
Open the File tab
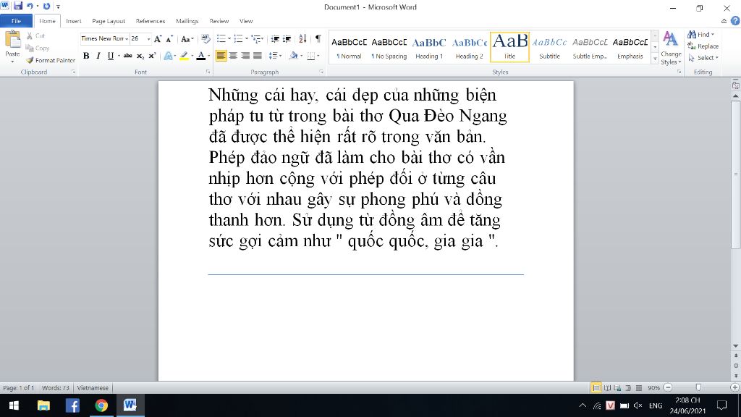coord(16,21)
